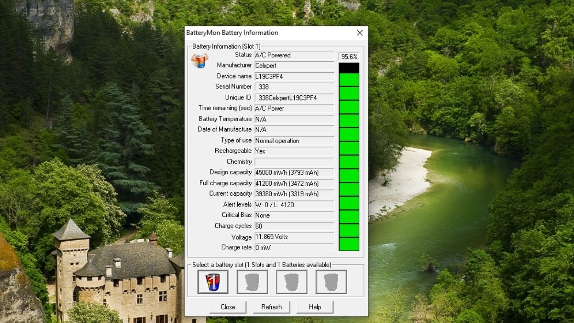The height and width of the screenshot is (323, 574).
Task: Click the 'Type of use' label
Action: coord(236,140)
